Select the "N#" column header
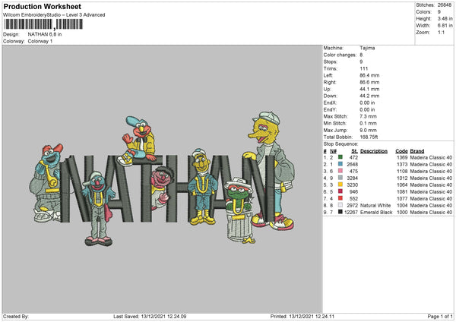Screen dimensions: 456x322 [333, 151]
